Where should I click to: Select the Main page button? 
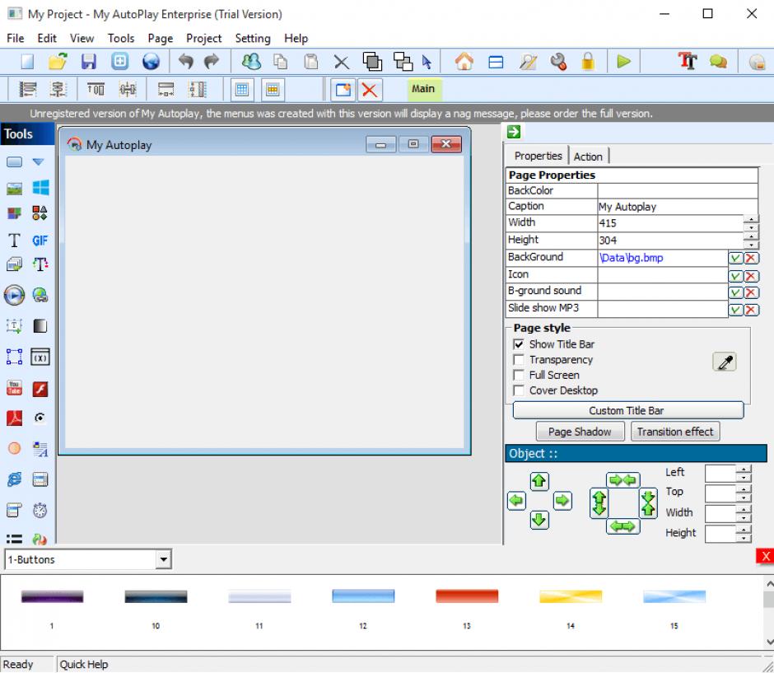423,89
